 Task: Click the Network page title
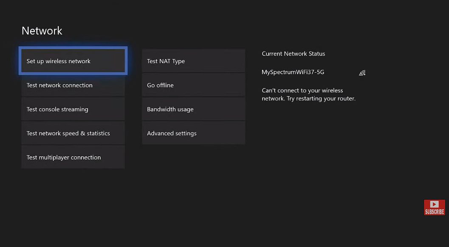(42, 30)
